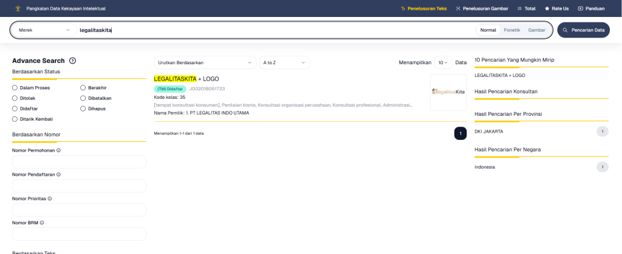Select the Didaftar status radio
The width and height of the screenshot is (622, 254).
click(15, 109)
